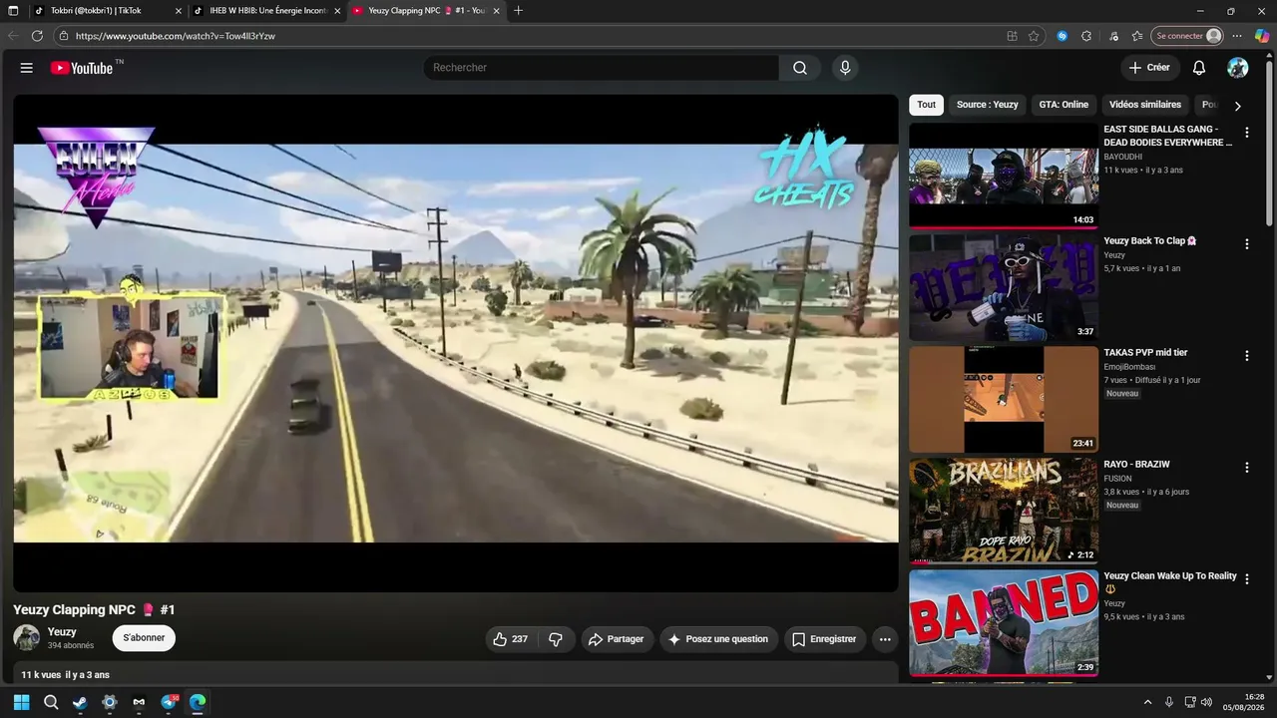This screenshot has height=718, width=1277.
Task: Open the BAYOUDHI channel name
Action: tap(1123, 157)
